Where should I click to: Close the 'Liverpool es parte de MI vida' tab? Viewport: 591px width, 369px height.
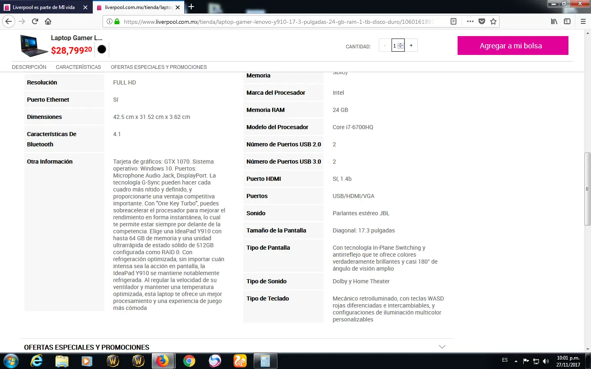click(x=85, y=7)
